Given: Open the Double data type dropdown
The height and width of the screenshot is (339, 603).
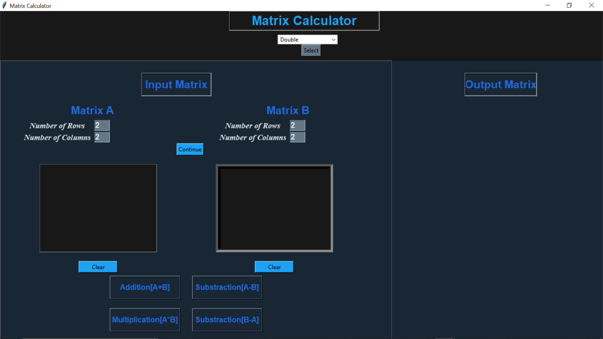Looking at the screenshot, I should (307, 39).
